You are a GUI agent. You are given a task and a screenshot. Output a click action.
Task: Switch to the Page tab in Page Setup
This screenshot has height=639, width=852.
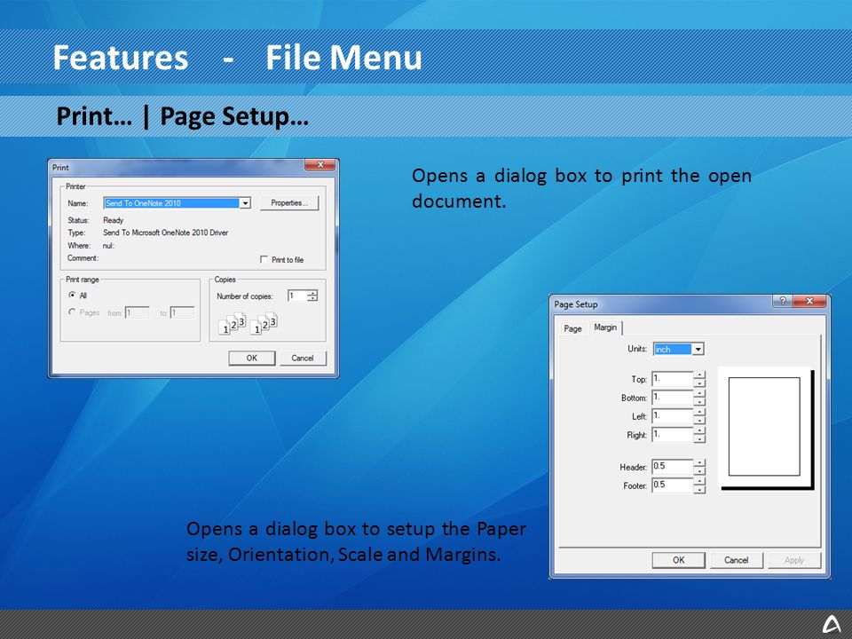click(572, 328)
